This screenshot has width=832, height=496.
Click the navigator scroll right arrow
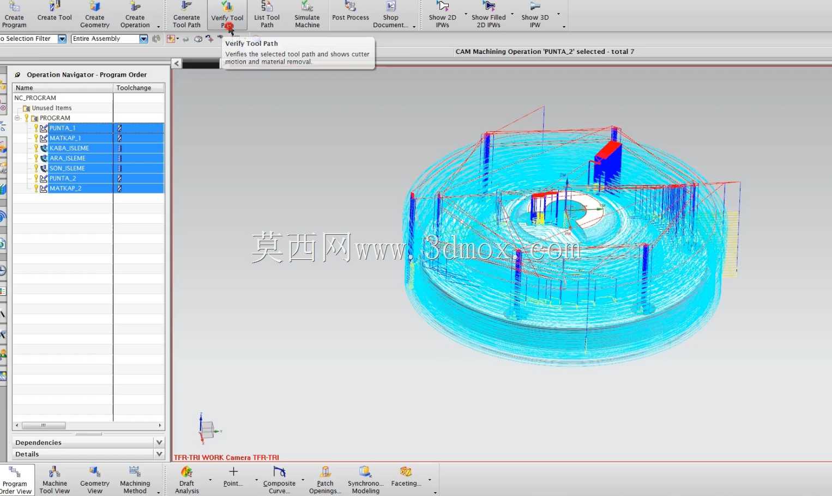pos(160,425)
